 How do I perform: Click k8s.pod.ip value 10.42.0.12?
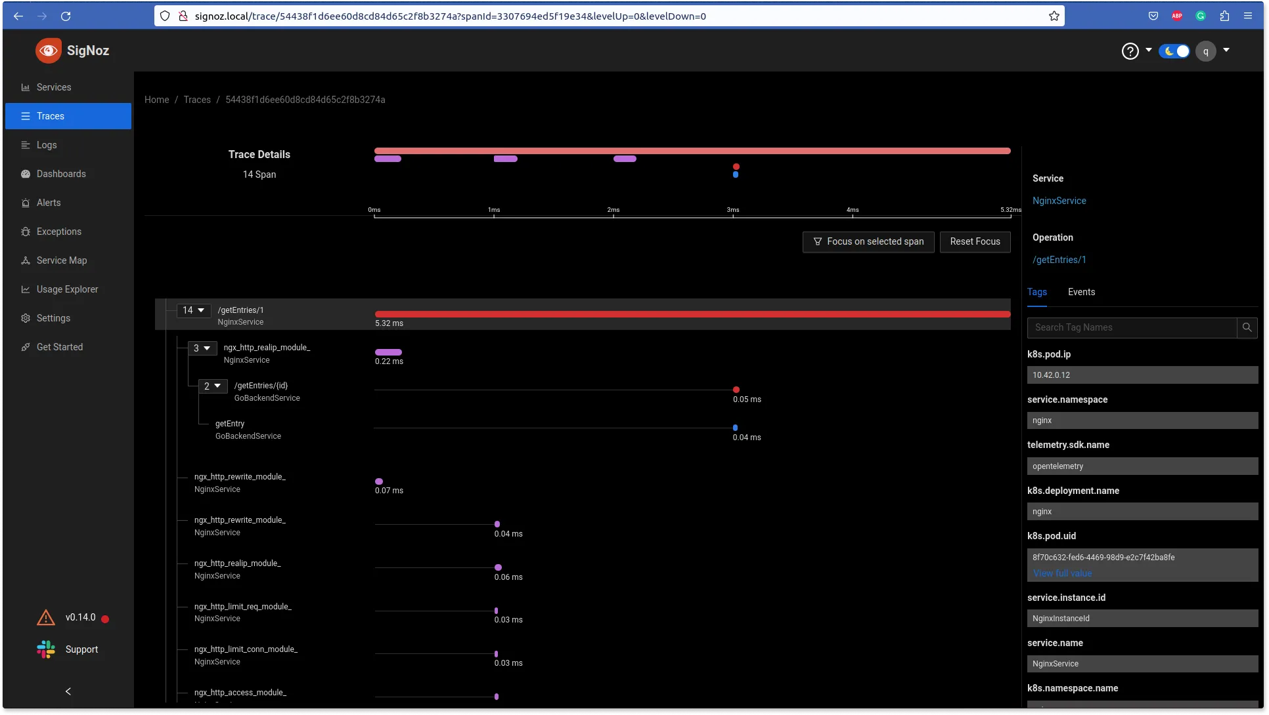(x=1142, y=375)
